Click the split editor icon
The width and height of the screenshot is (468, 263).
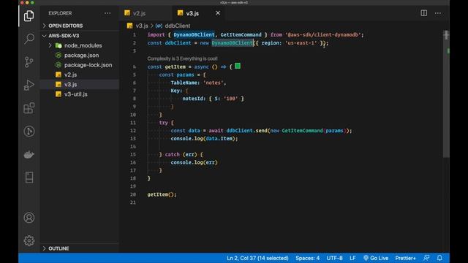point(424,13)
